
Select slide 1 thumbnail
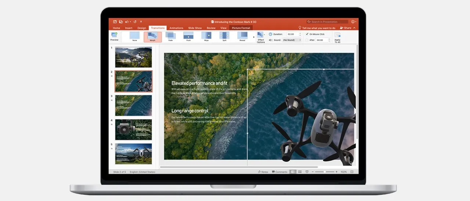click(133, 57)
